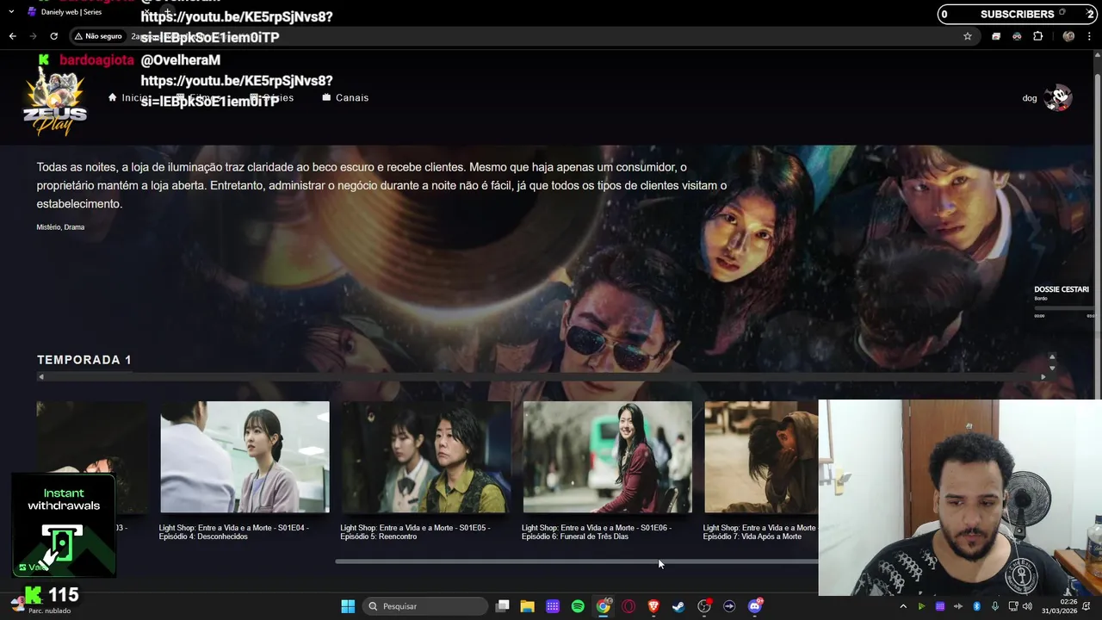Viewport: 1102px width, 620px height.
Task: Click the Não seguro site security badge
Action: (98, 36)
